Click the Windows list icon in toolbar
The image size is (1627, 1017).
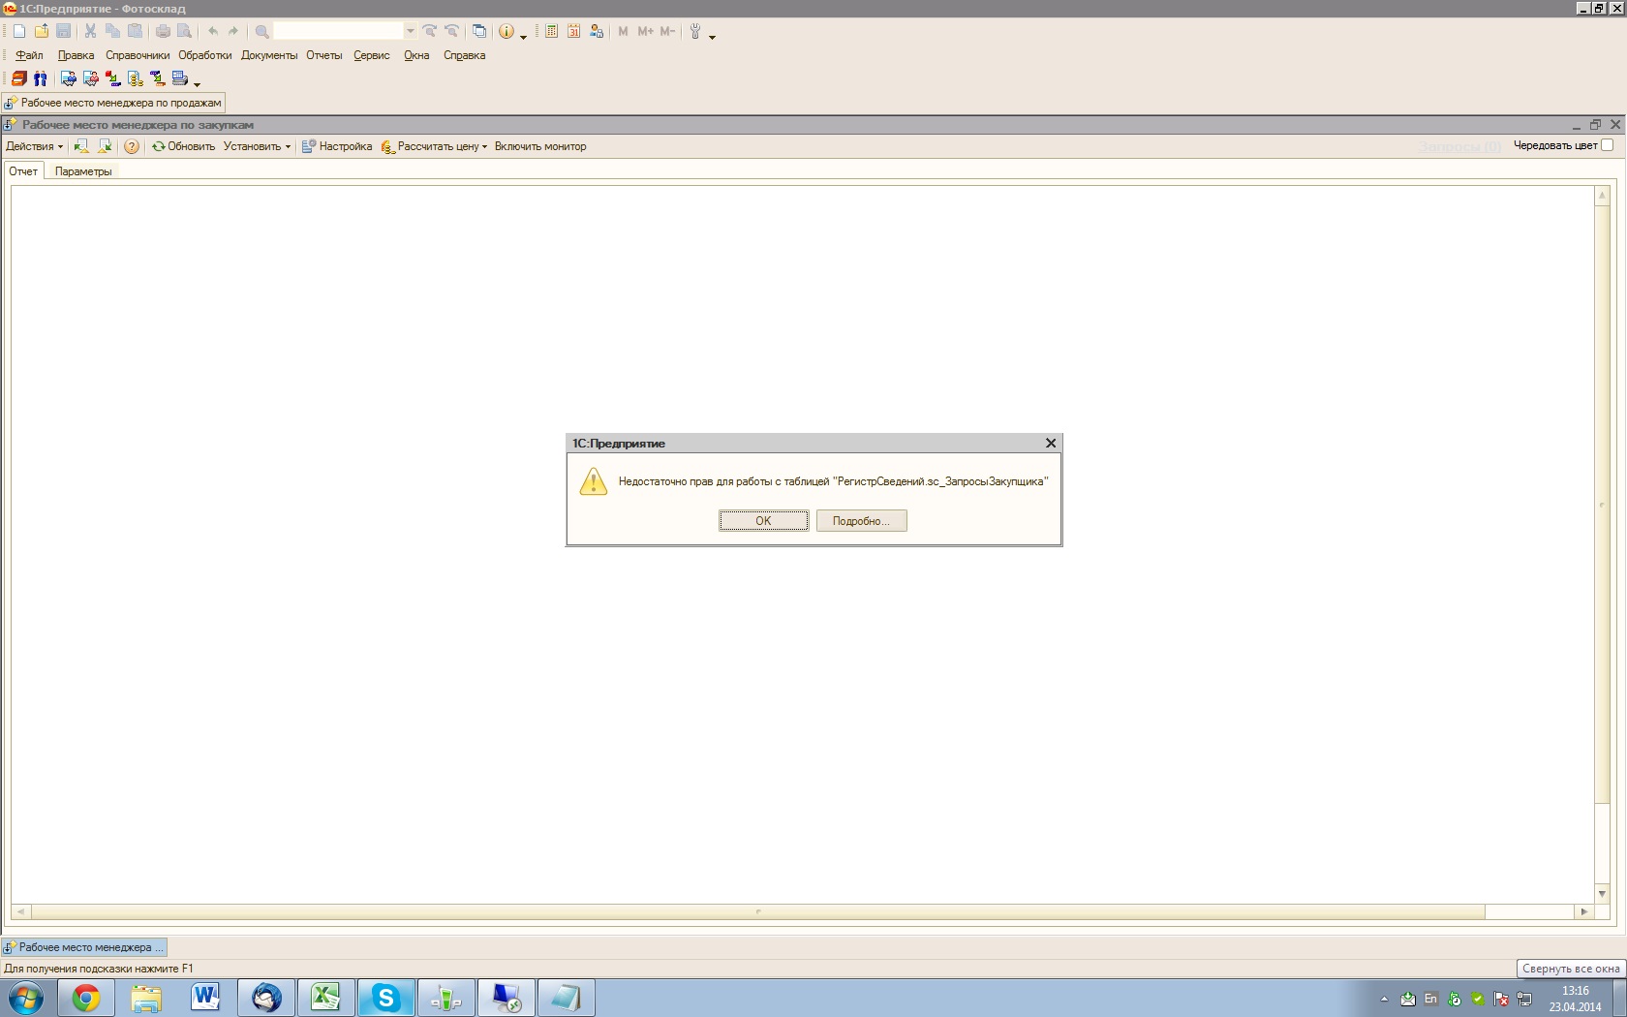tap(479, 32)
